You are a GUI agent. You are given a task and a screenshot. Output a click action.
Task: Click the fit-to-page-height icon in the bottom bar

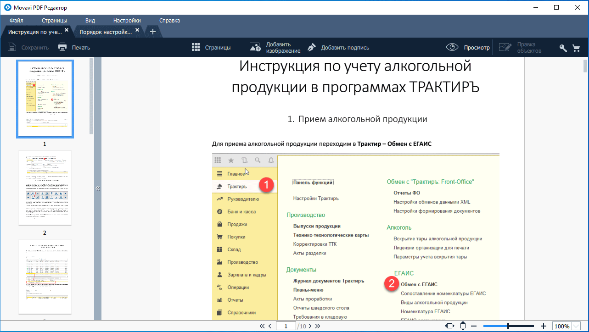point(463,326)
